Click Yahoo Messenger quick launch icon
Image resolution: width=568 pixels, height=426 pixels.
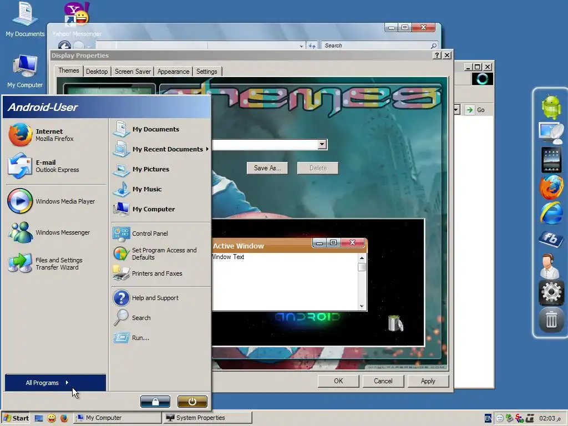pos(52,418)
